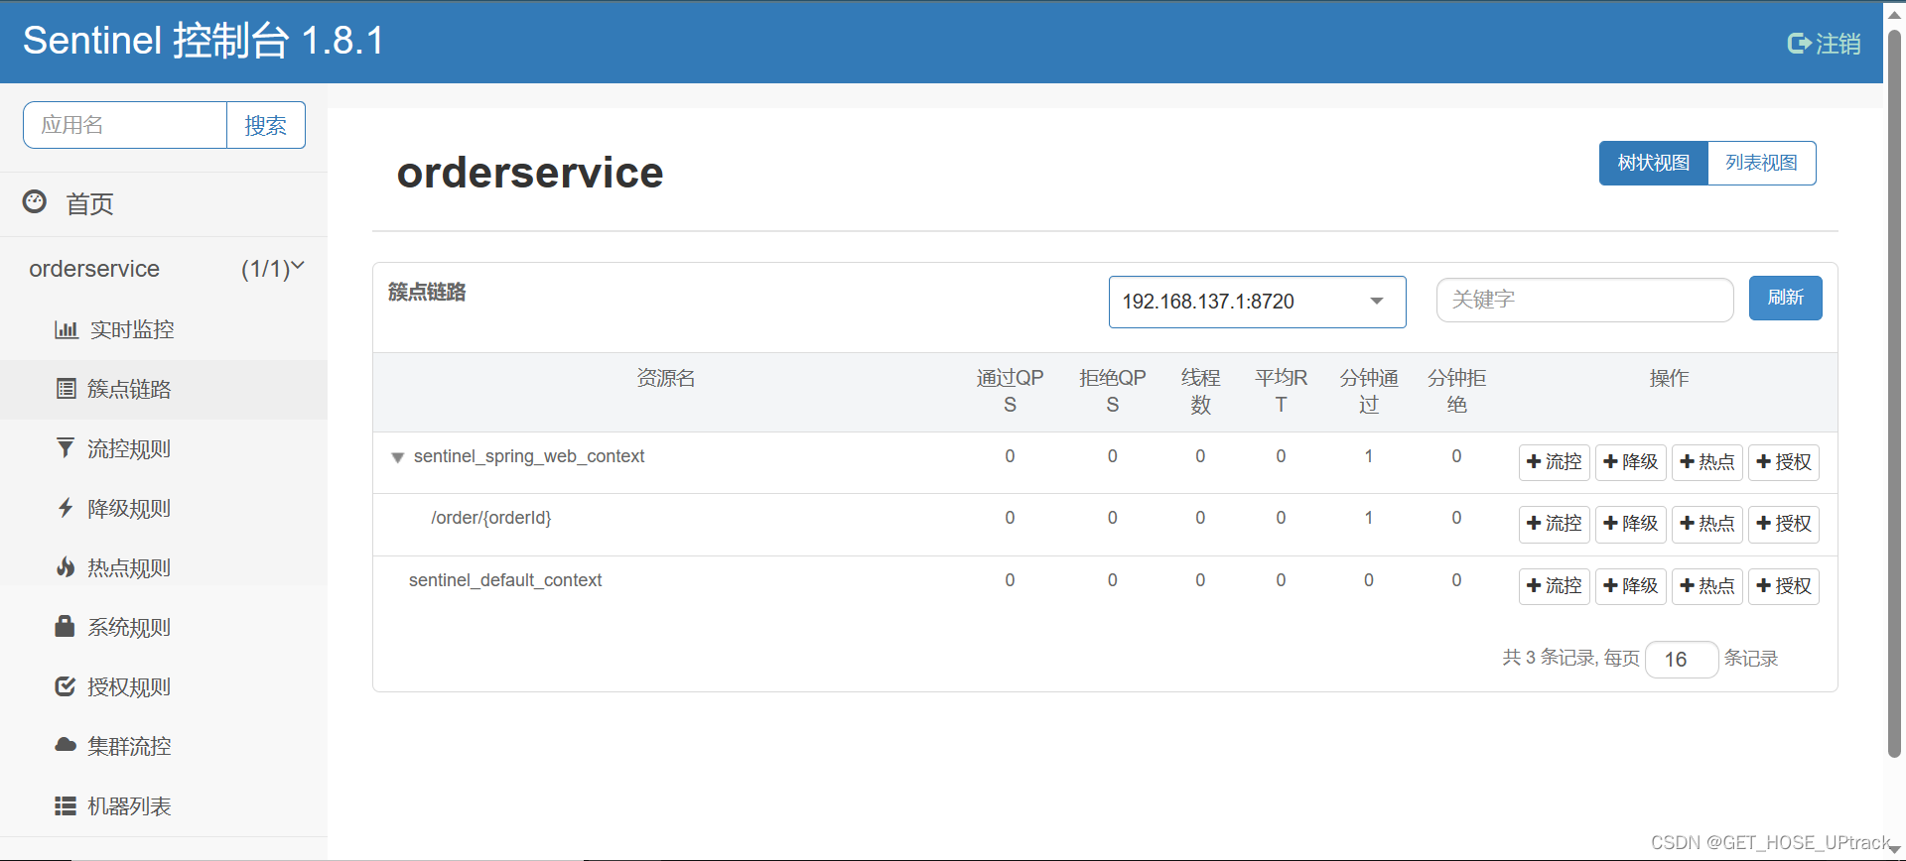Click the sentinel_default_context resource name
This screenshot has width=1906, height=861.
pyautogui.click(x=505, y=580)
